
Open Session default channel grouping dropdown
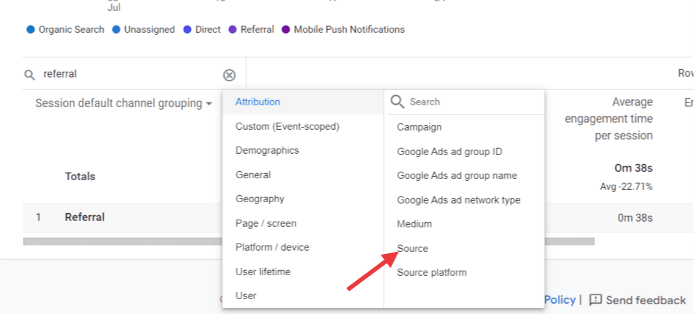(x=124, y=103)
